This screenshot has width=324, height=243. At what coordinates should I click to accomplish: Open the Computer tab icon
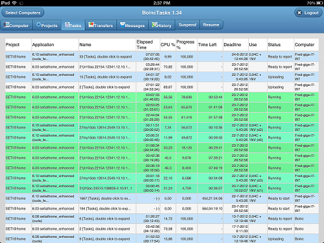(x=6, y=25)
